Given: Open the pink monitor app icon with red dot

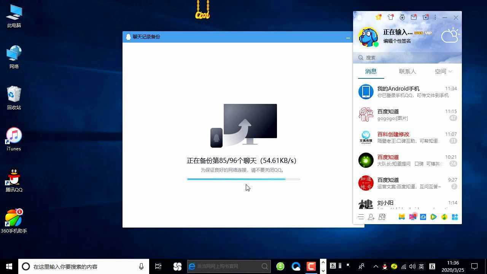Looking at the screenshot, I should 413,217.
